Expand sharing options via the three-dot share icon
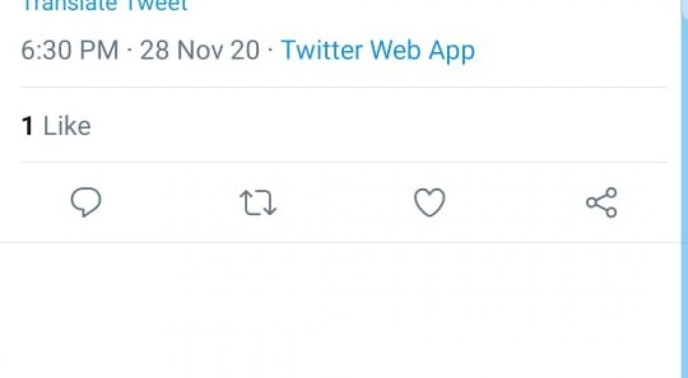 click(601, 203)
